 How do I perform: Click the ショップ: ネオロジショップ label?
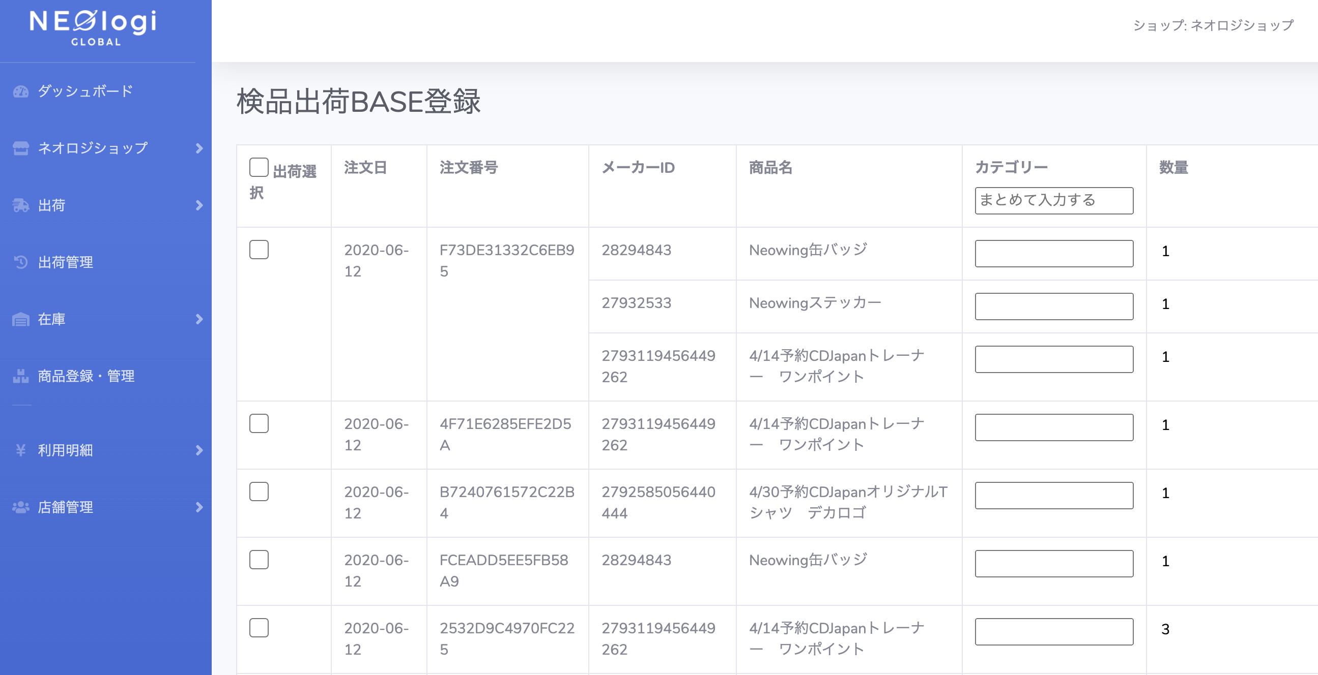pyautogui.click(x=1213, y=25)
